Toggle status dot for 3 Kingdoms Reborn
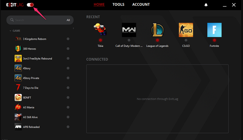Viewport: 243px width, 140px height. [x=68, y=39]
